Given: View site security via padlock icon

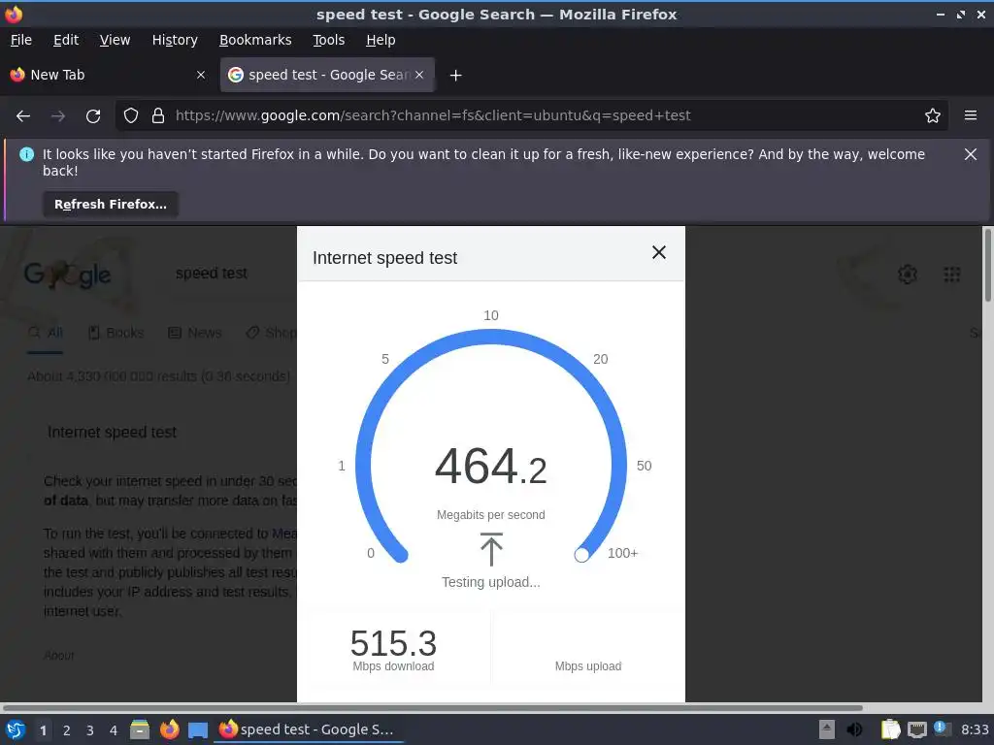Looking at the screenshot, I should tap(158, 116).
